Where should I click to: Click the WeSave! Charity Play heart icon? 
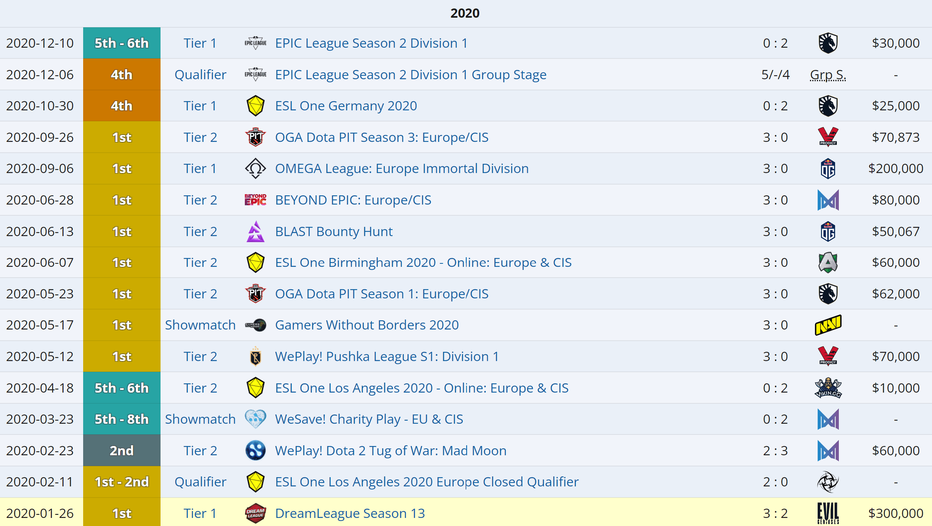(x=255, y=419)
